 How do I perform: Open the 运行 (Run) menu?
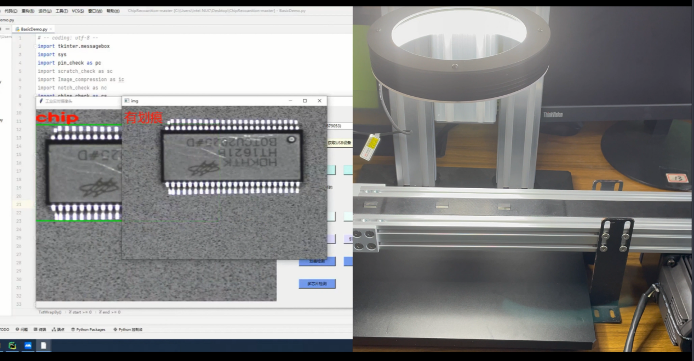[x=45, y=10]
